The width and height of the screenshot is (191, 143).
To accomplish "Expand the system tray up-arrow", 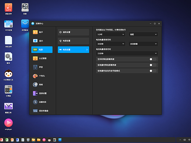I will pyautogui.click(x=180, y=140).
